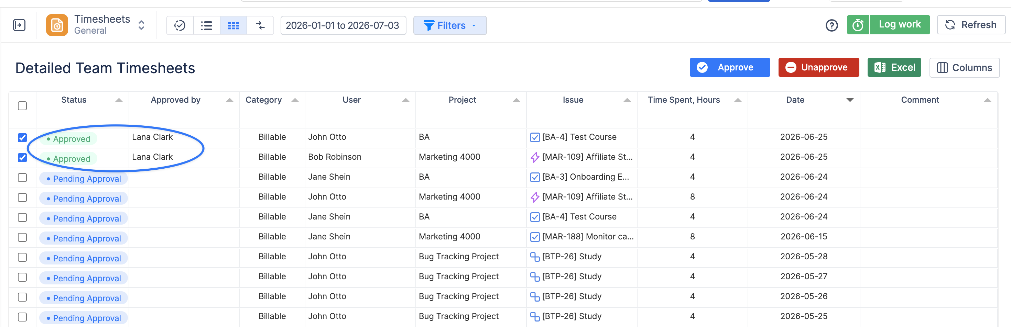Check Jane Shein's BA-4 Test Course row

pyautogui.click(x=22, y=217)
